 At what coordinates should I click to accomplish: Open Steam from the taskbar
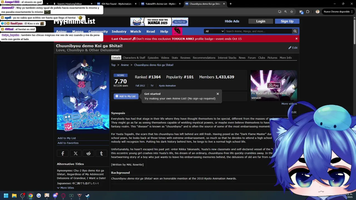click(x=87, y=196)
